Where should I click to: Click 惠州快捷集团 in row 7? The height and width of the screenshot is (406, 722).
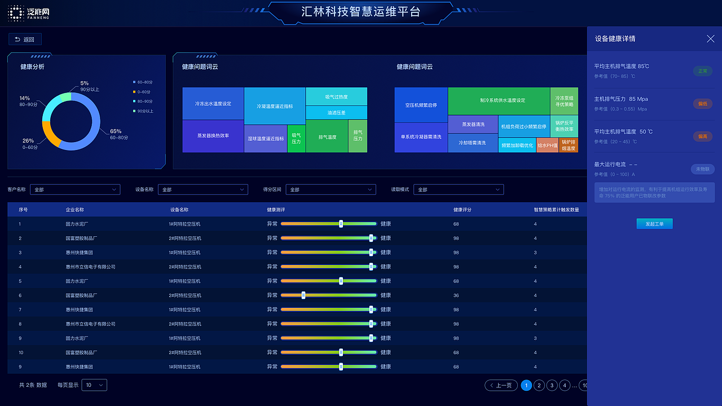coord(80,310)
